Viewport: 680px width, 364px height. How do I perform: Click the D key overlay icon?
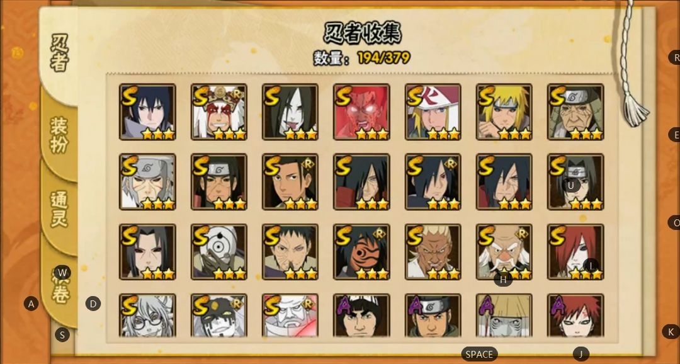(x=93, y=304)
